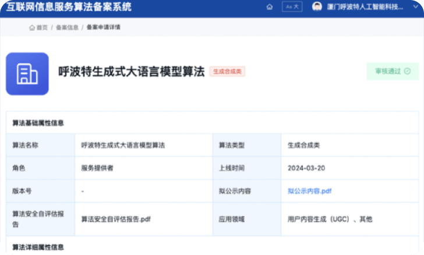The image size is (424, 255).
Task: Open 备案信息 breadcrumb link
Action: 67,27
